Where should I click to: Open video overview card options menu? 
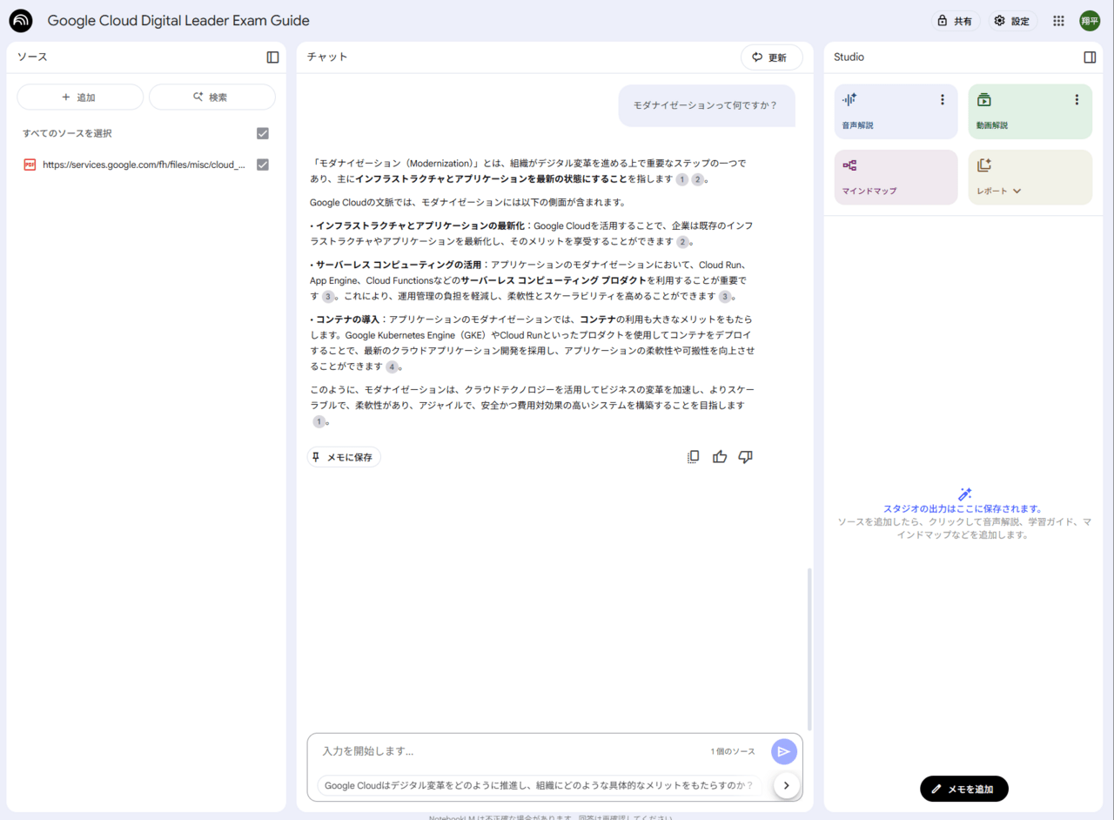point(1077,100)
